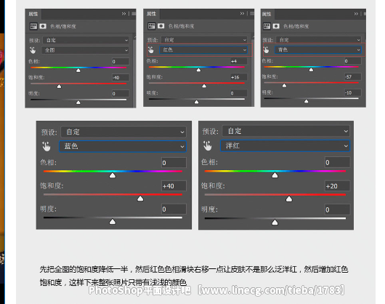This screenshot has width=385, height=304.
Task: Select targeted adjustment hand in 蓝色 panel
Action: 46,146
